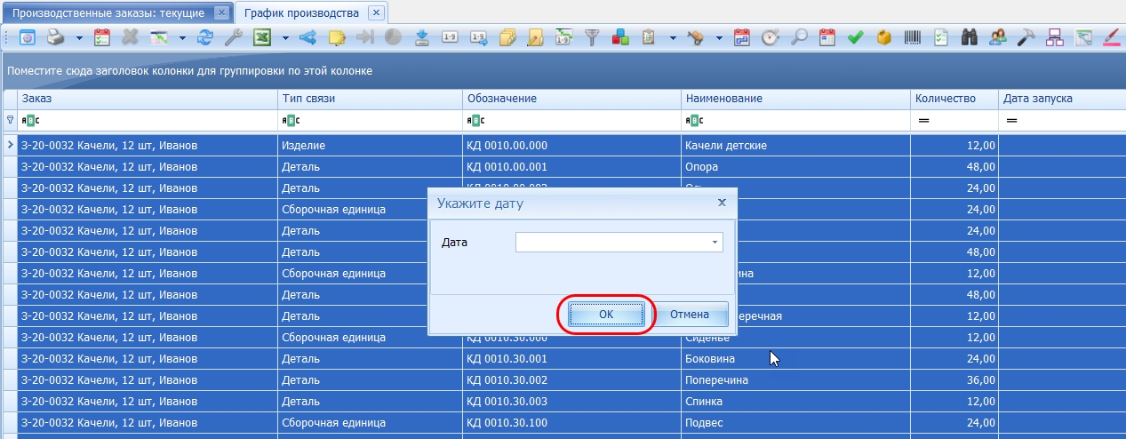
Task: Click the two-people users icon
Action: [998, 37]
